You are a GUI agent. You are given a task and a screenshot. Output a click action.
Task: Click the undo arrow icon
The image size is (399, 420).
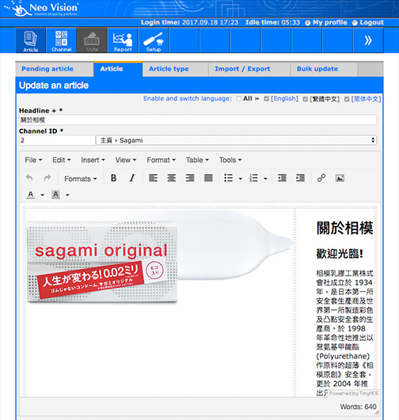coord(29,178)
